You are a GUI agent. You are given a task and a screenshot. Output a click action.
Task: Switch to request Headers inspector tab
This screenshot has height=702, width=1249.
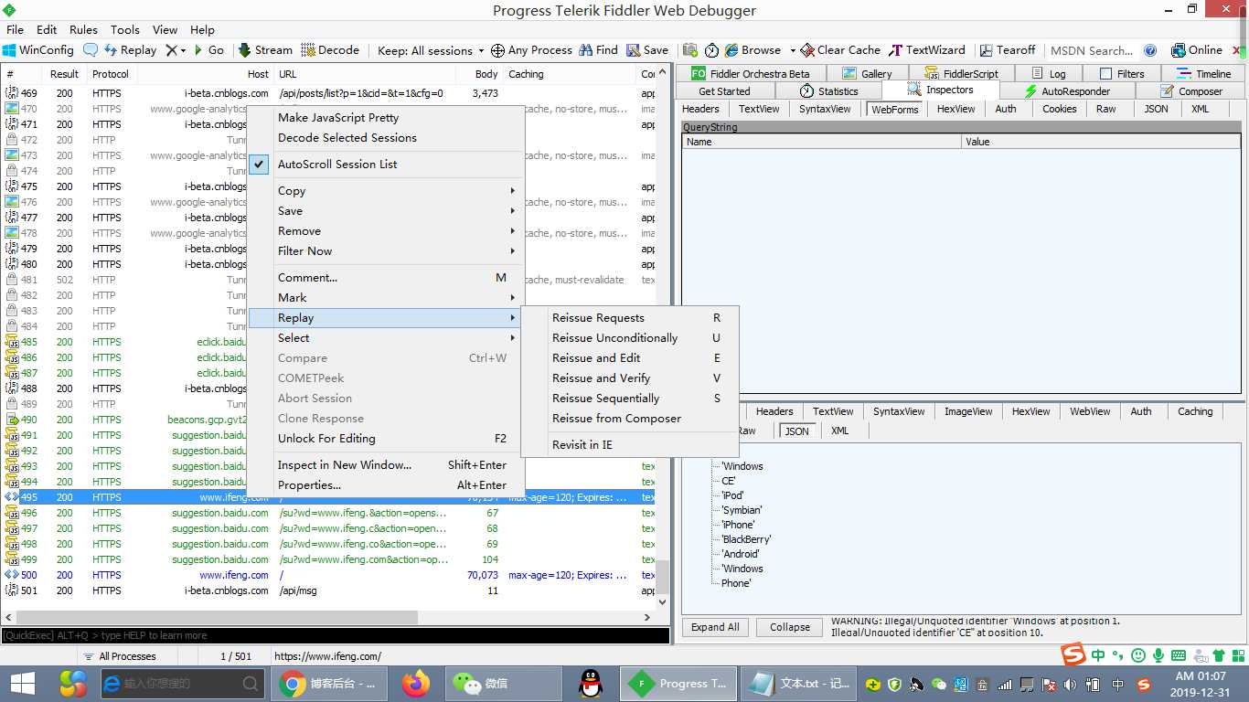(701, 109)
